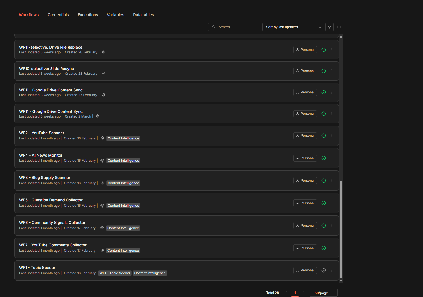The height and width of the screenshot is (297, 423).
Task: Open the Sort by last updated dropdown
Action: (x=293, y=27)
